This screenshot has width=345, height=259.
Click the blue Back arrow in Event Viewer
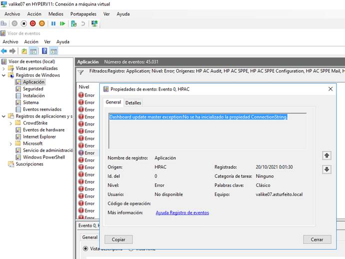pos(4,51)
